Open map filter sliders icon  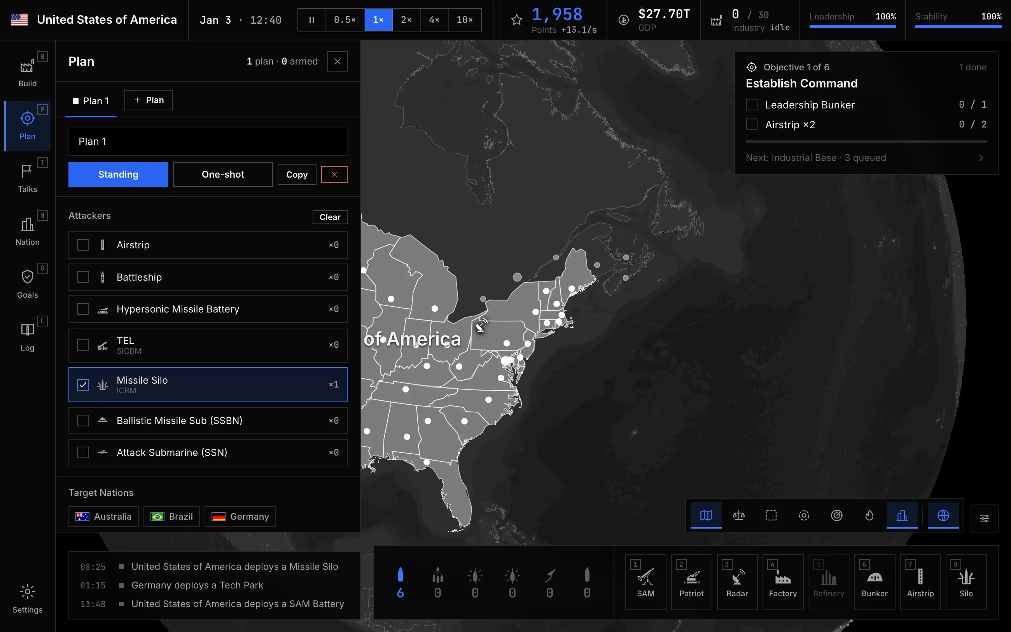(984, 518)
